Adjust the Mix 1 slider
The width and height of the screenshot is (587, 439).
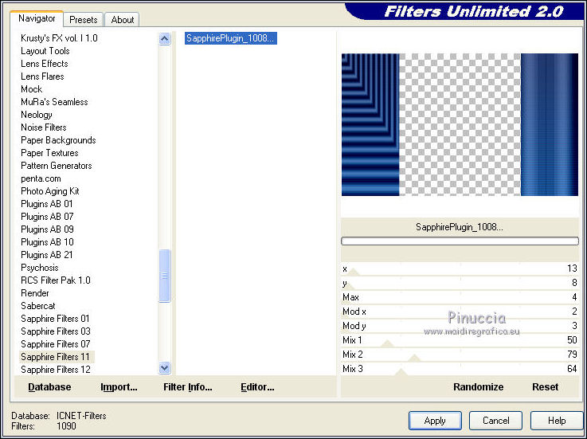[460, 340]
